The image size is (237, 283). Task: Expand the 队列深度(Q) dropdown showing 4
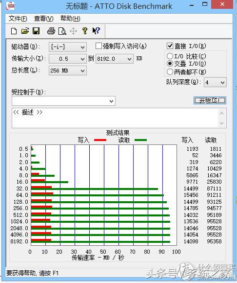(215, 82)
